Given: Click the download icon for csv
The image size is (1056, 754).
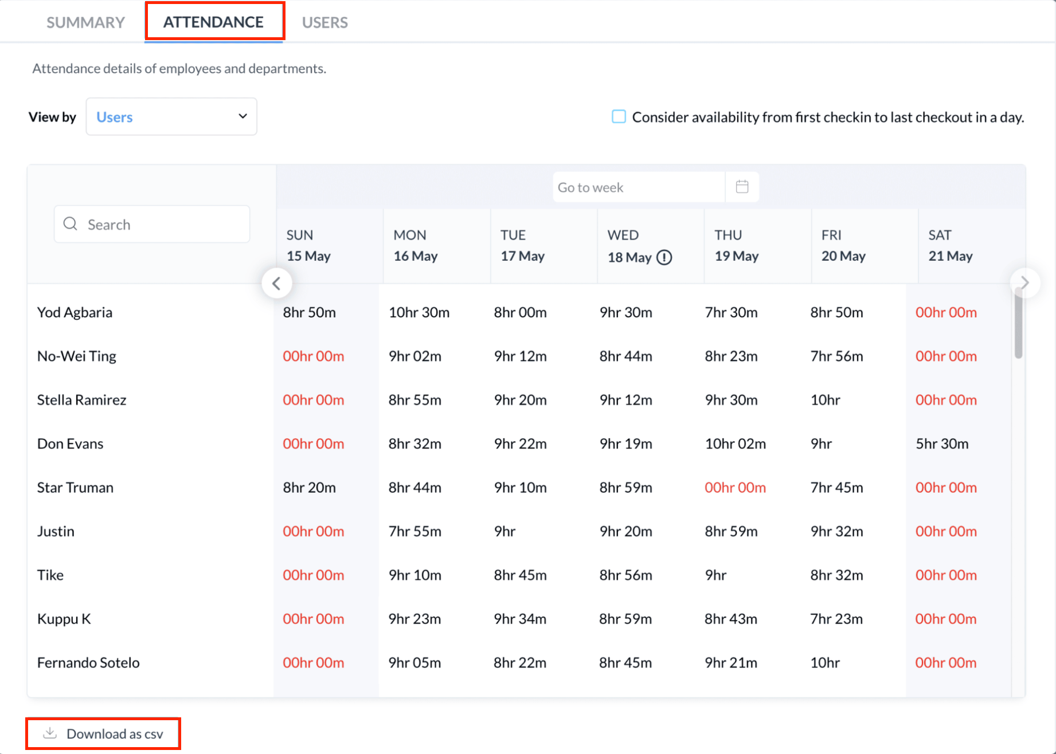Looking at the screenshot, I should pos(50,733).
